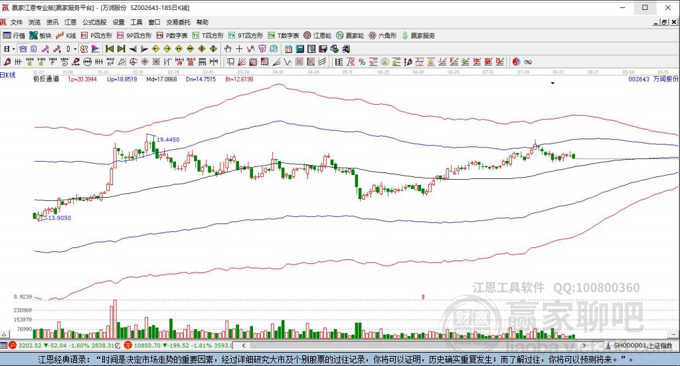Select the hand pan tool
680x366 pixels.
click(228, 49)
